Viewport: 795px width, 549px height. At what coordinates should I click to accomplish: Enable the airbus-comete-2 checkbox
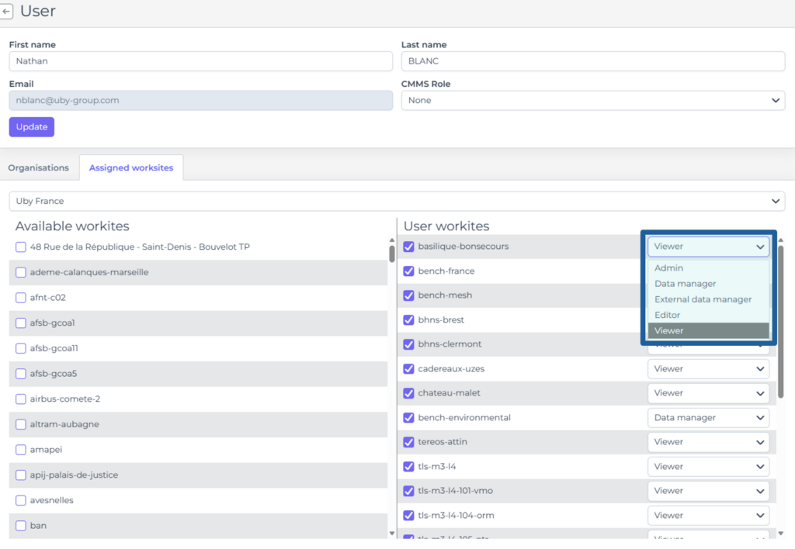21,399
